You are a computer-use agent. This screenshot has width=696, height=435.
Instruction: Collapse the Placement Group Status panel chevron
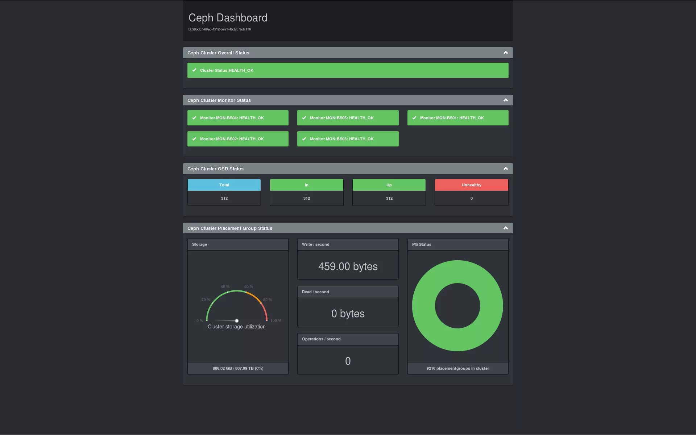click(x=505, y=228)
